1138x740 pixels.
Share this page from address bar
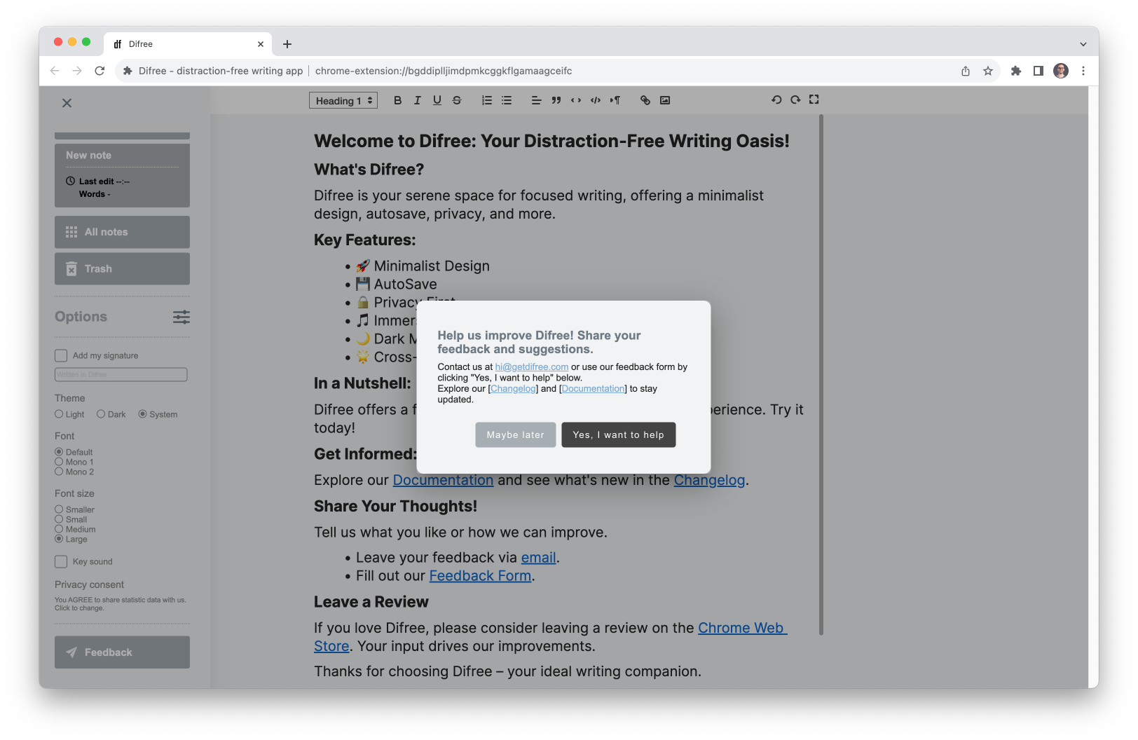coord(966,71)
